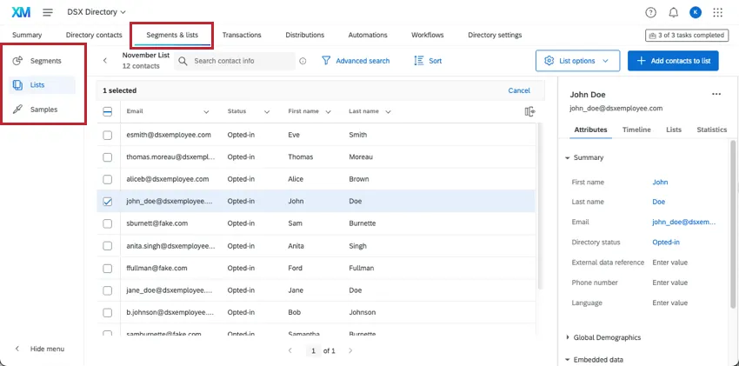Open John Doe's three-dot options menu
The image size is (739, 366).
point(716,95)
